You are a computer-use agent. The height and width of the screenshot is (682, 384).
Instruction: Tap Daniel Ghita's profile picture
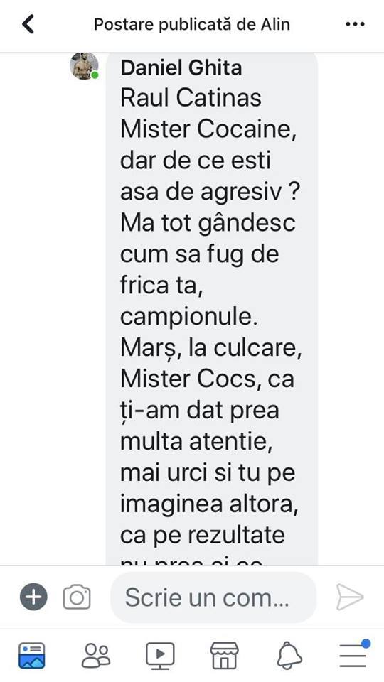84,65
